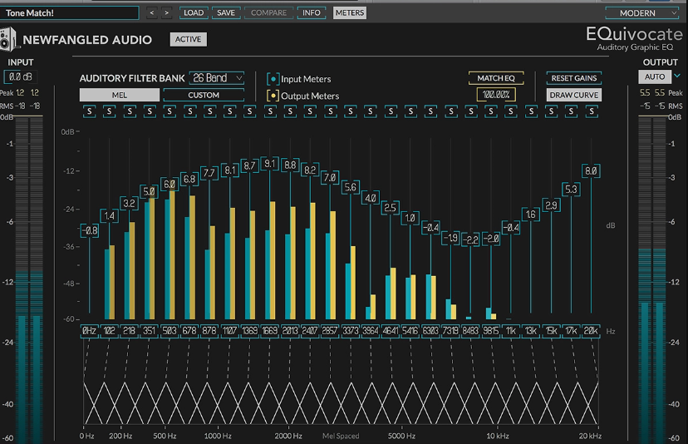
Task: Click the Newfangled Audio speaker logo
Action: coord(8,40)
